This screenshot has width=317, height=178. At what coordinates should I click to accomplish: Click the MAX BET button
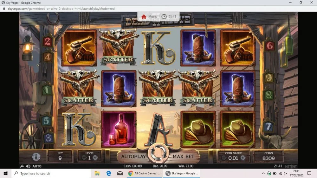[x=183, y=157]
